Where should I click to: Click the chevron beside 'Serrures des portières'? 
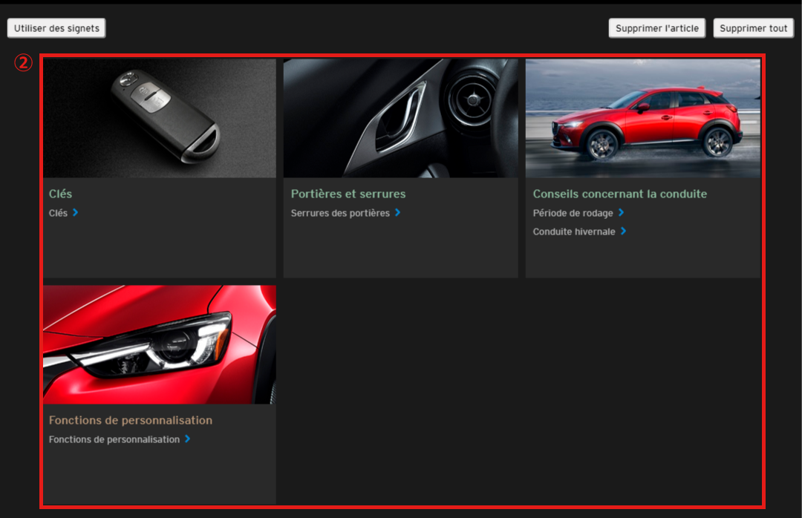[398, 213]
